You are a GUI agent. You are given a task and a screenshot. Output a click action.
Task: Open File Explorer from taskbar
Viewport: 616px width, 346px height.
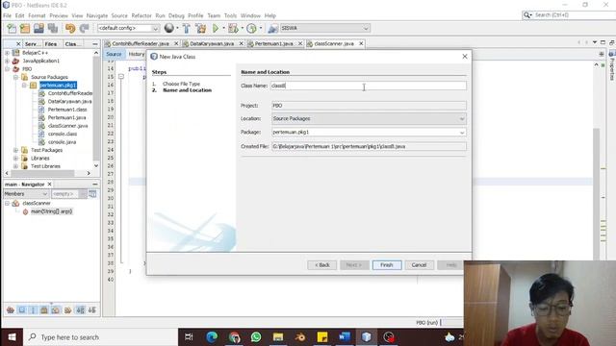coord(278,337)
